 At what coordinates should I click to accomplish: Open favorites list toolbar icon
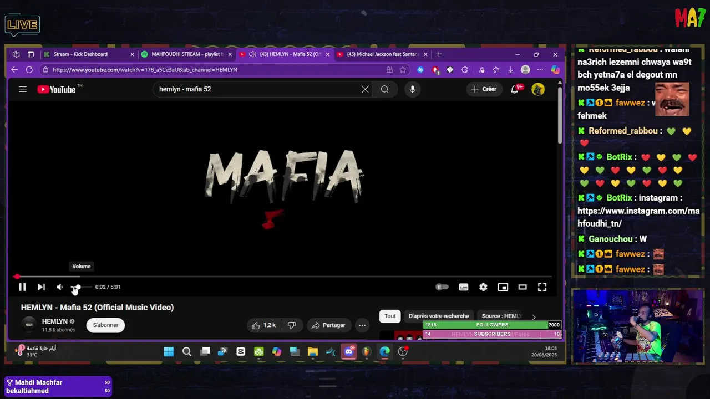(x=496, y=70)
